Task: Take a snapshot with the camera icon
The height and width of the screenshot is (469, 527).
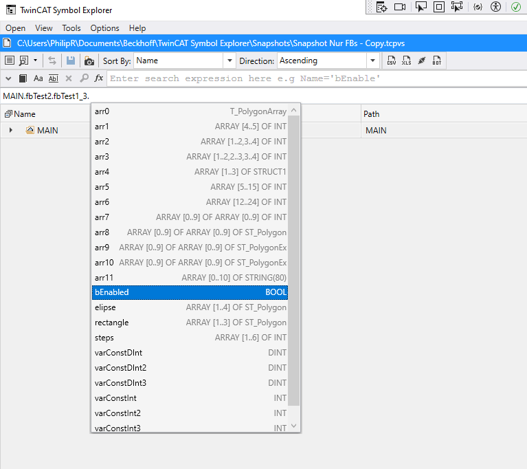Action: (89, 61)
